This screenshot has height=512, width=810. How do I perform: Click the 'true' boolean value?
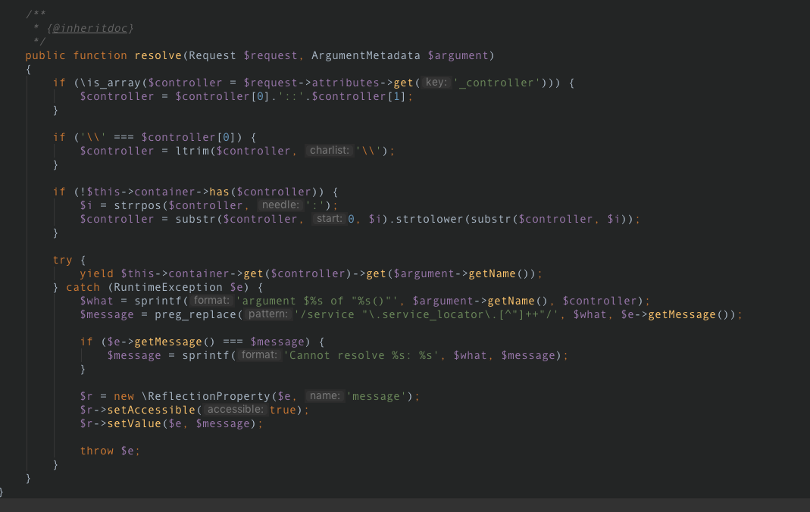(x=283, y=410)
